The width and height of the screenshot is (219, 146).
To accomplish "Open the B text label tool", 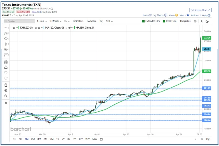I will pyautogui.click(x=6, y=49).
